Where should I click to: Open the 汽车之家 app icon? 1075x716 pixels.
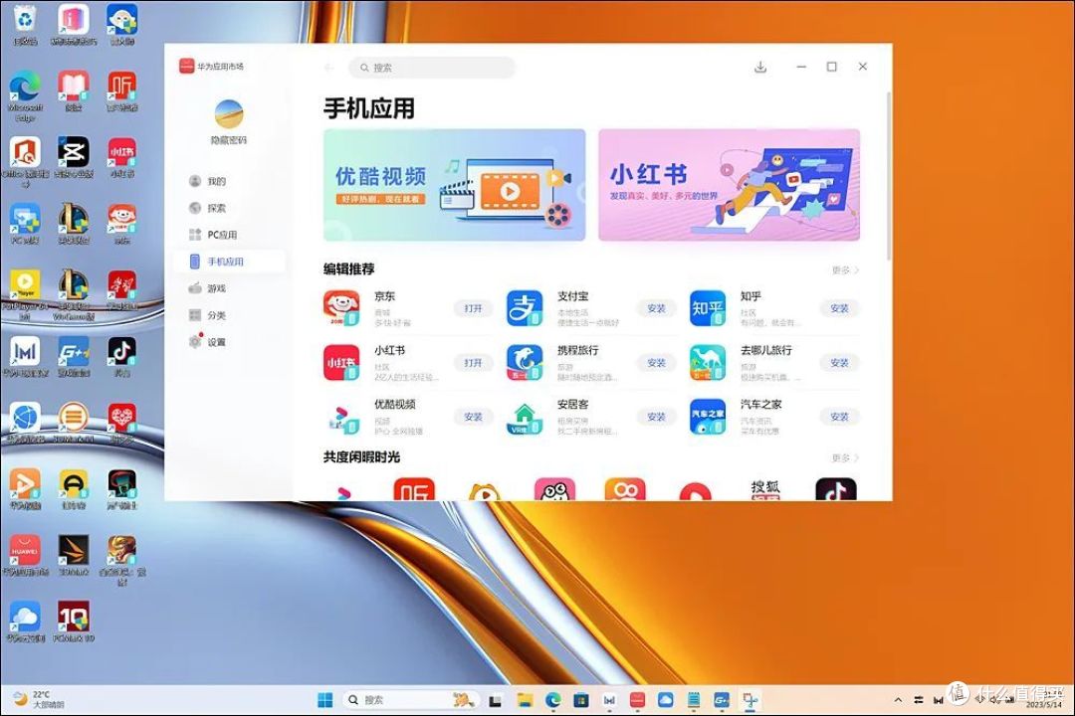[708, 417]
